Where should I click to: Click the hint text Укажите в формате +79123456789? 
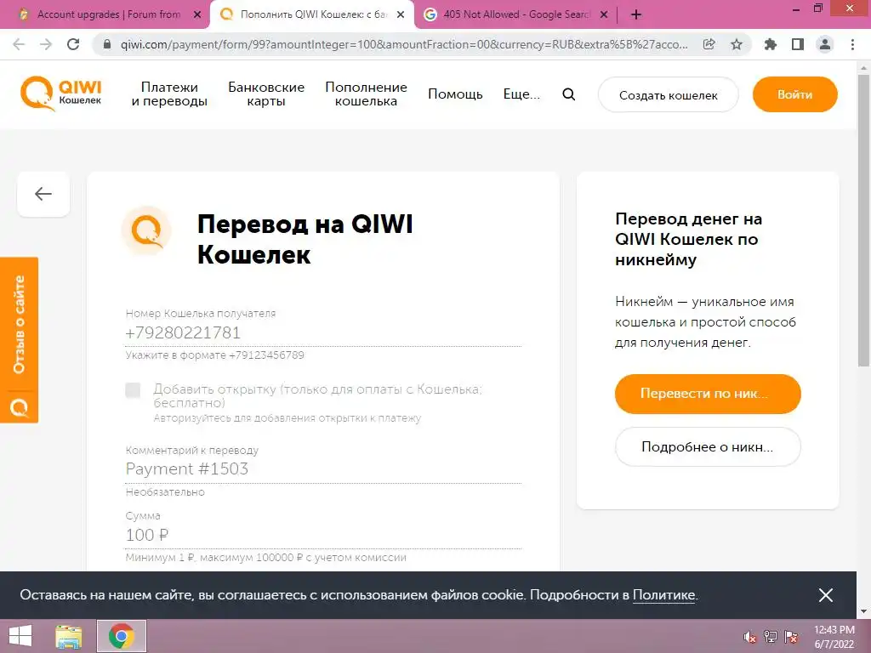pyautogui.click(x=215, y=355)
